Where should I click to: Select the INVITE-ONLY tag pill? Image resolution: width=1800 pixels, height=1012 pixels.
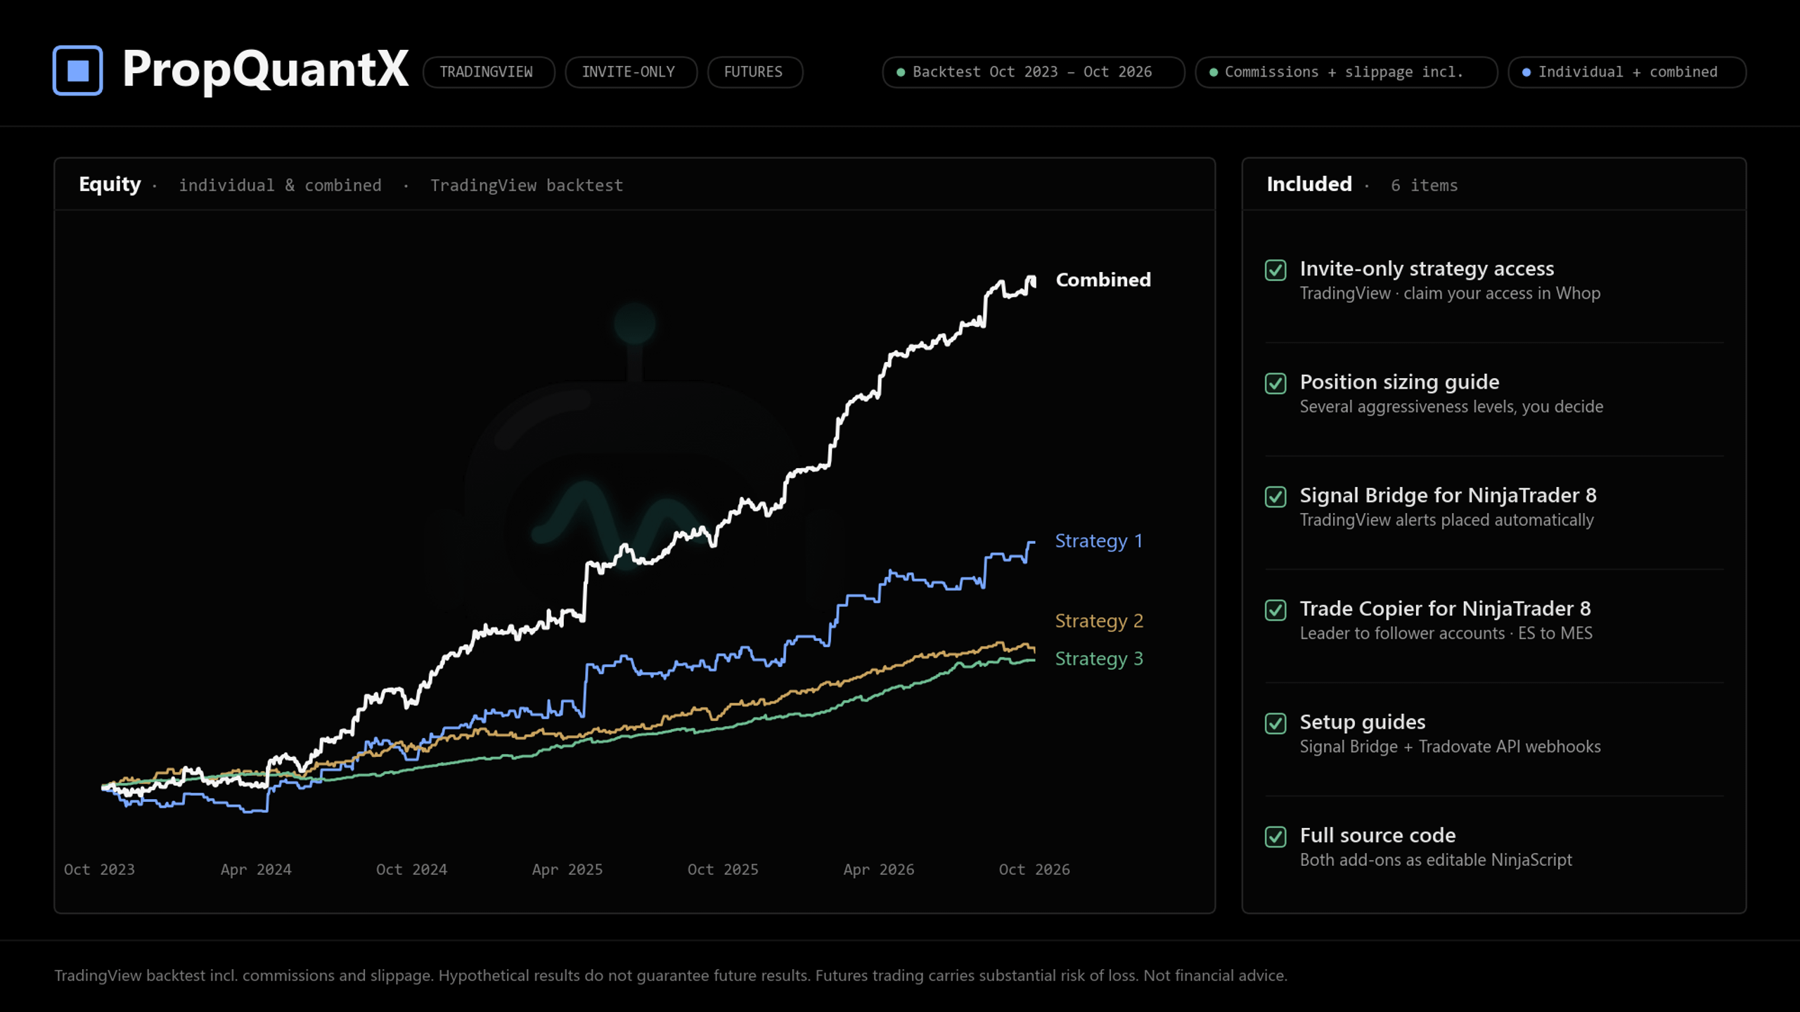click(x=631, y=72)
